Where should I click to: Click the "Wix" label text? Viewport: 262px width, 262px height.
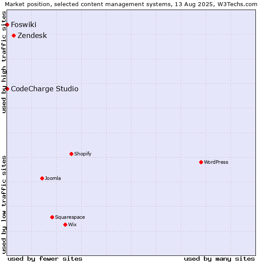point(72,224)
